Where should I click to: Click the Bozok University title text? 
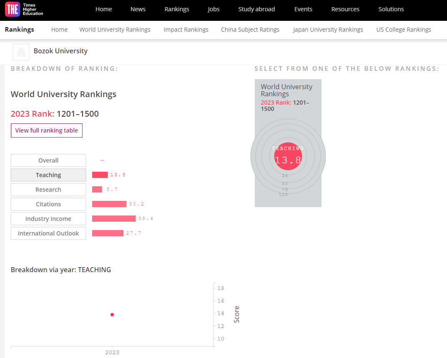tap(60, 51)
